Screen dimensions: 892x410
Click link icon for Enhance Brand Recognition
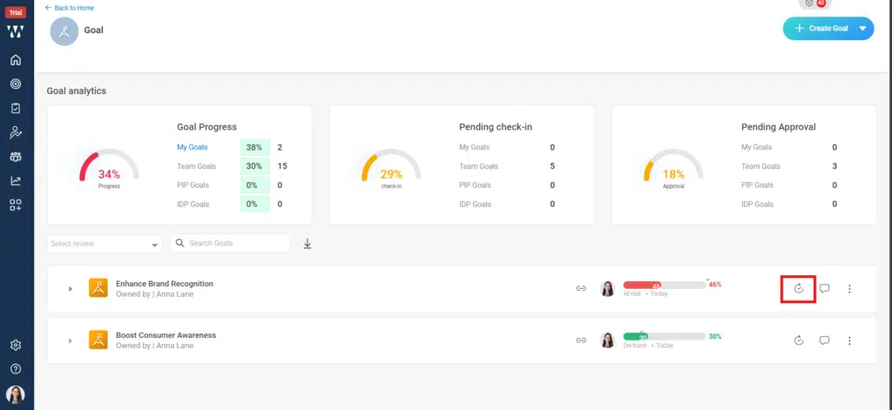(x=581, y=289)
